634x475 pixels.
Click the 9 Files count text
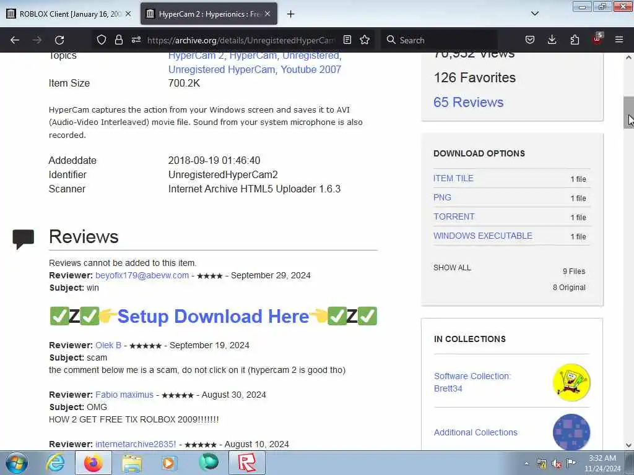click(574, 271)
